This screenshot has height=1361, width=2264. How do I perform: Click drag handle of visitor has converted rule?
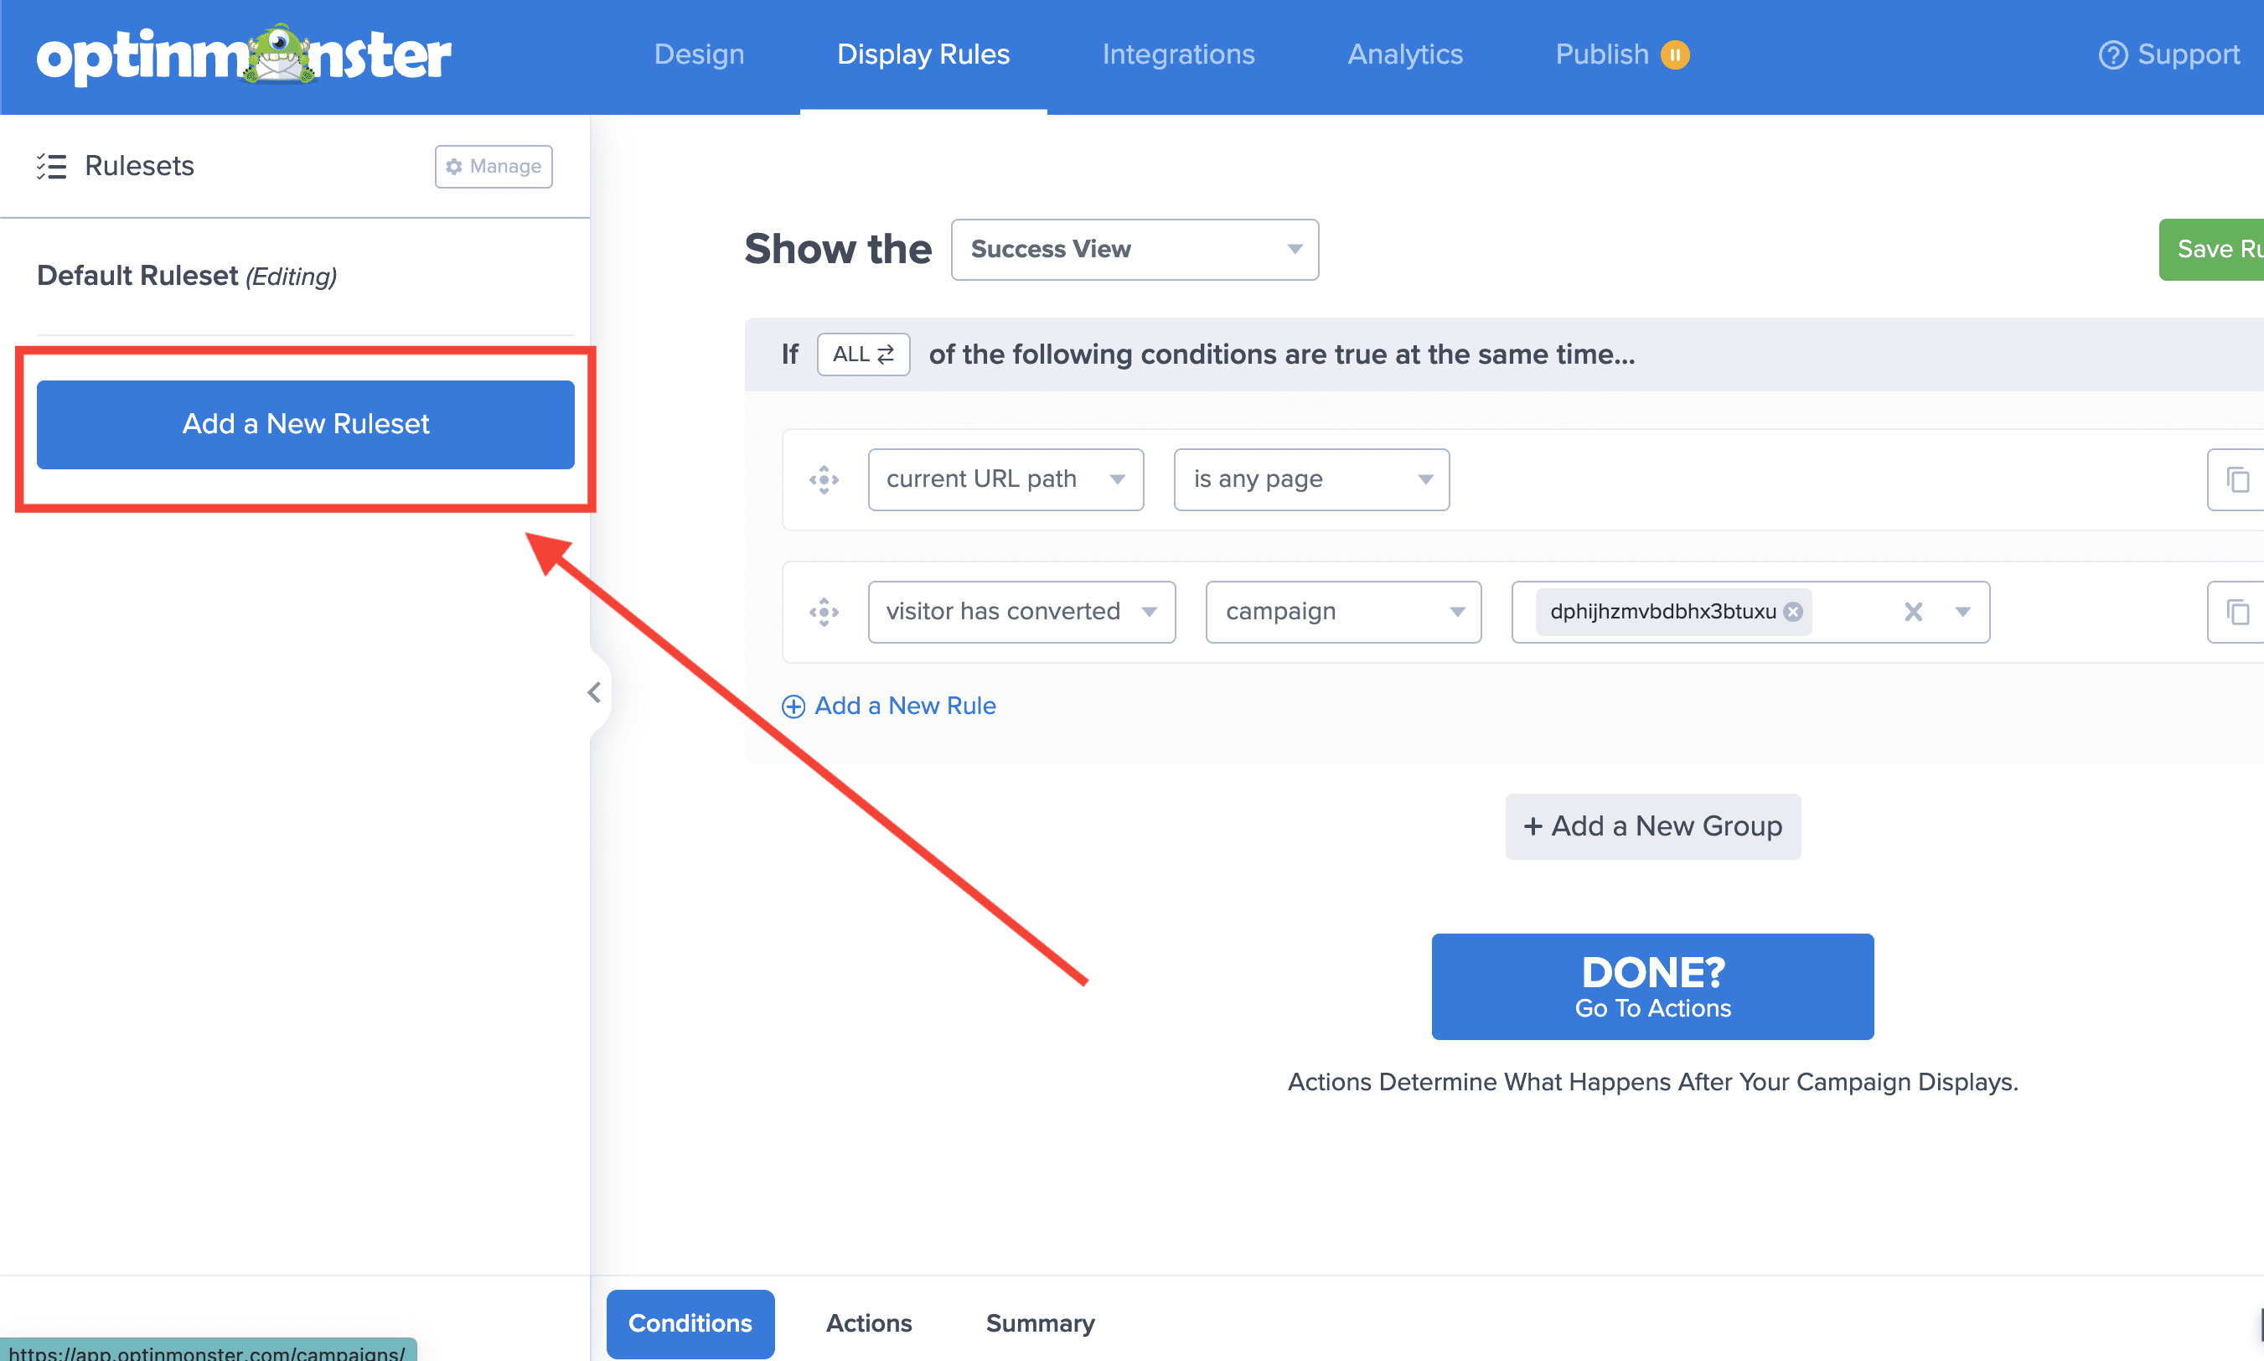824,612
